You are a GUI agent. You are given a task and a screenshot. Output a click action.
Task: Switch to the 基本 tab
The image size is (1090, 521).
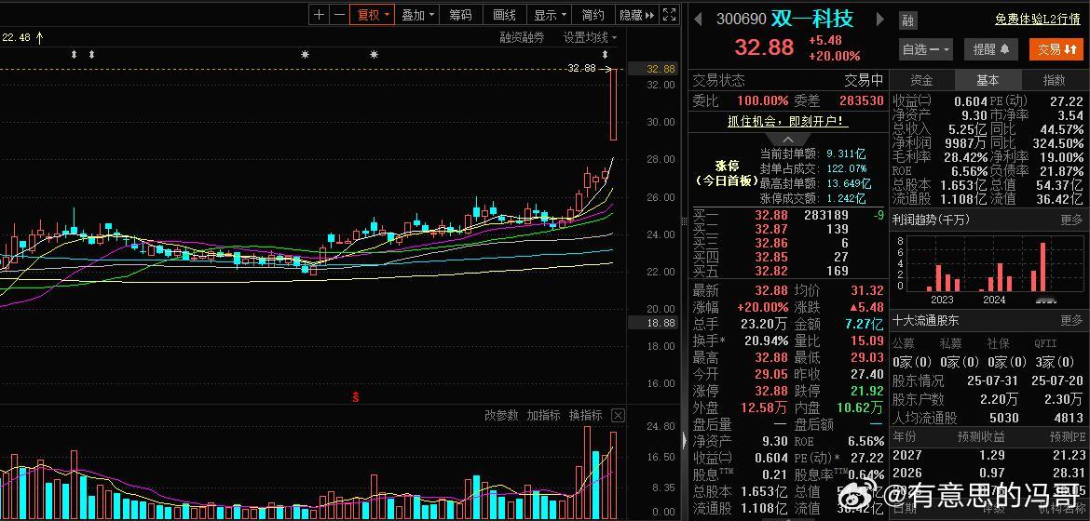pyautogui.click(x=988, y=81)
